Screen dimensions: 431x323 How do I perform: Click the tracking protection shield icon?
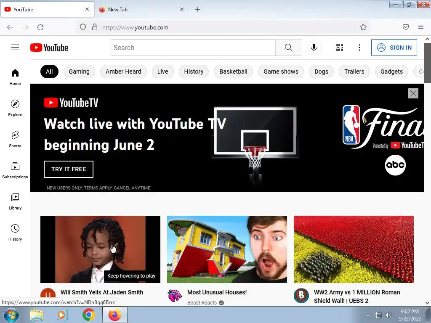coord(83,27)
